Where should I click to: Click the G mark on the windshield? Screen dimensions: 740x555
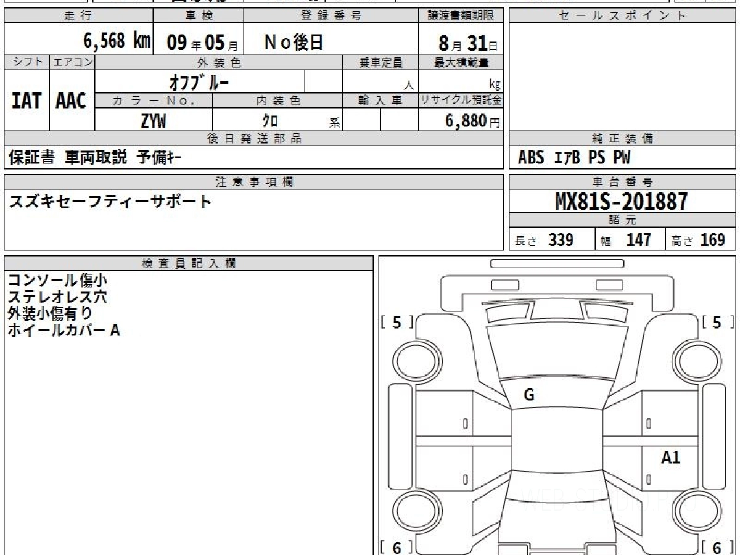click(528, 395)
